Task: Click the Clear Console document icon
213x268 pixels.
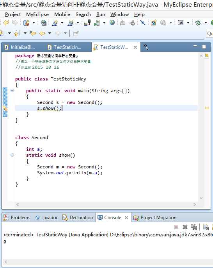Action: [206, 227]
